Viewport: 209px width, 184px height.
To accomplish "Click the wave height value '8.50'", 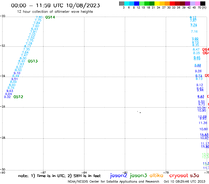I will point(18,70).
